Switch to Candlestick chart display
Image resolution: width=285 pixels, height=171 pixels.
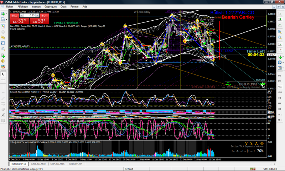[x=280, y=20]
